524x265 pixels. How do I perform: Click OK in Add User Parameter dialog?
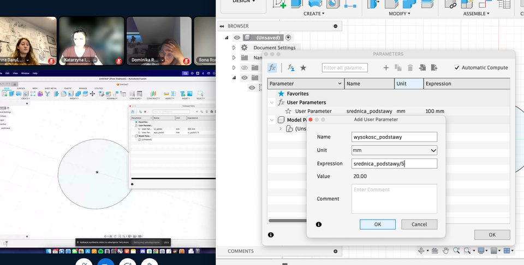tap(378, 224)
